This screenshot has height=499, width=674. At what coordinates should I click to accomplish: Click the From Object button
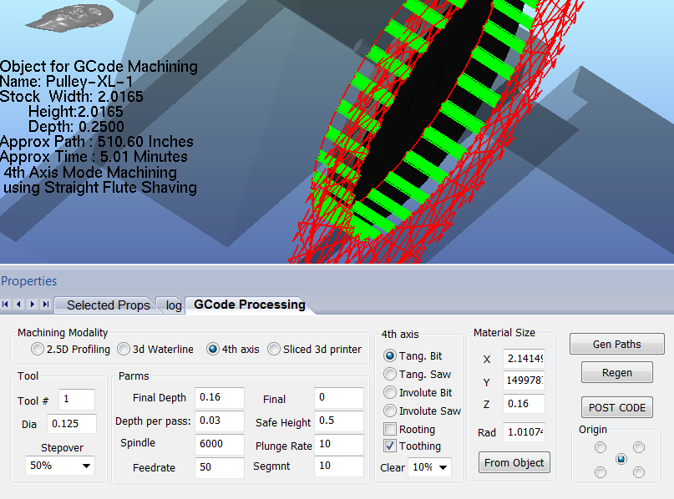click(514, 462)
